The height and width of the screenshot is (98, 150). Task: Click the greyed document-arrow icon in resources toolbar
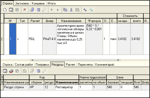32,71
